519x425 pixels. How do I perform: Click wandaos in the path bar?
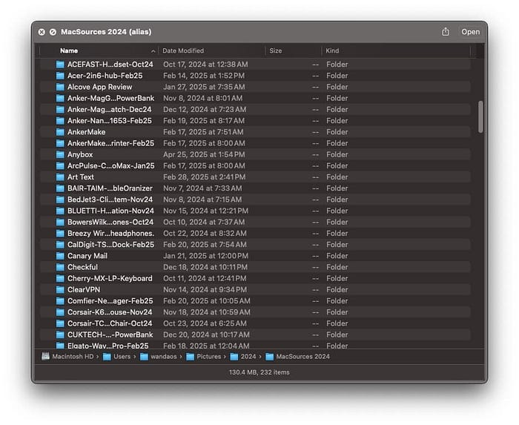(159, 357)
